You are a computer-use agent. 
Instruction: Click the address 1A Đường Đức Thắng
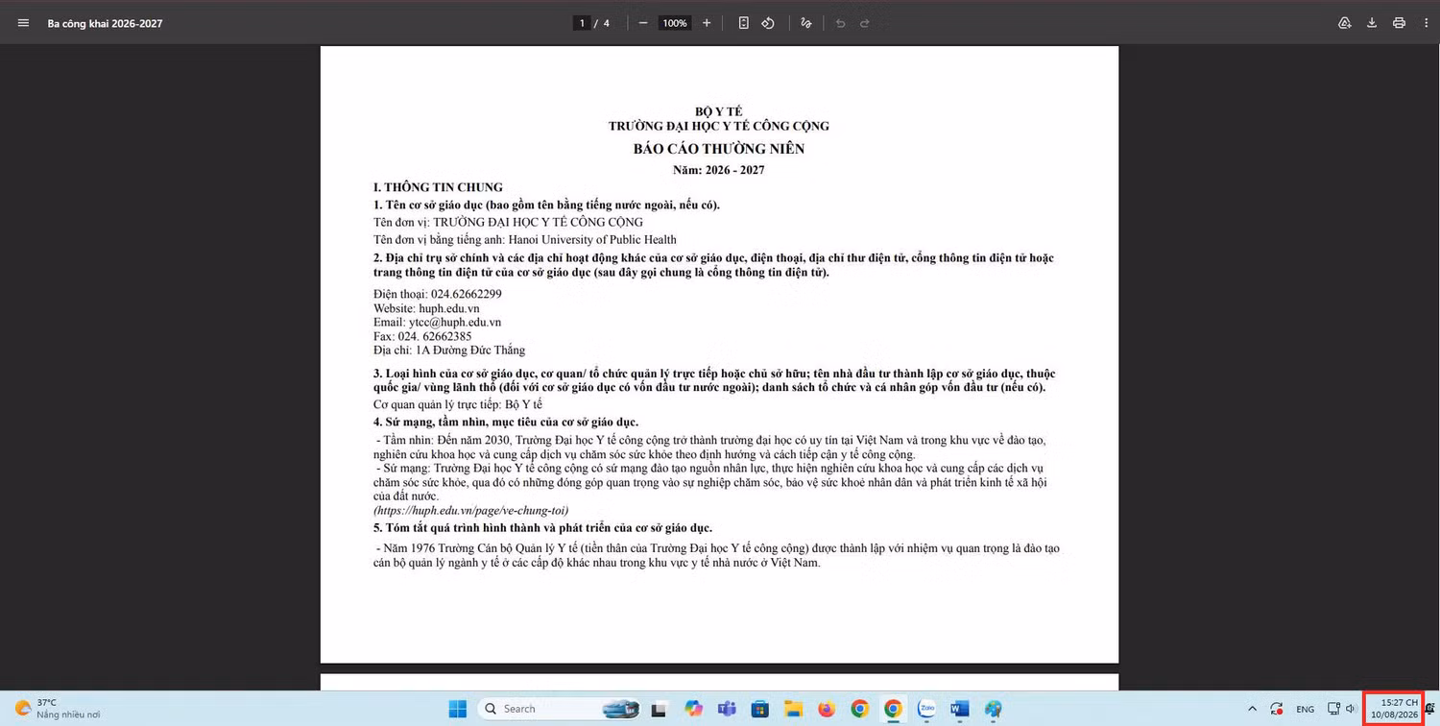coord(449,351)
